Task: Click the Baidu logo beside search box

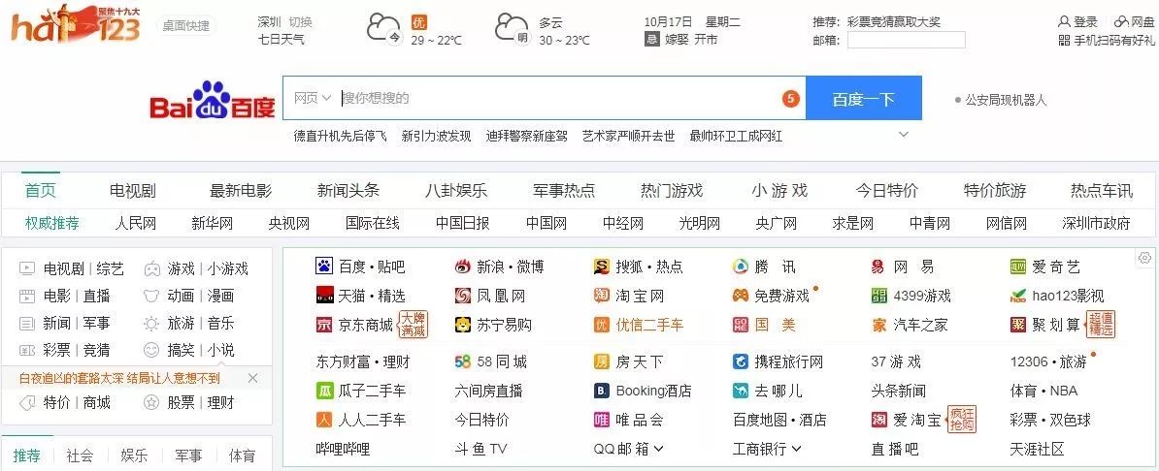Action: click(213, 100)
